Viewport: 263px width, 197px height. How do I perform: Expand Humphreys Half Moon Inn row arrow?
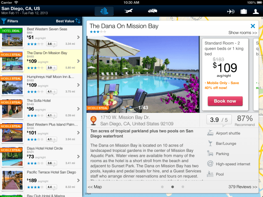pyautogui.click(x=78, y=85)
